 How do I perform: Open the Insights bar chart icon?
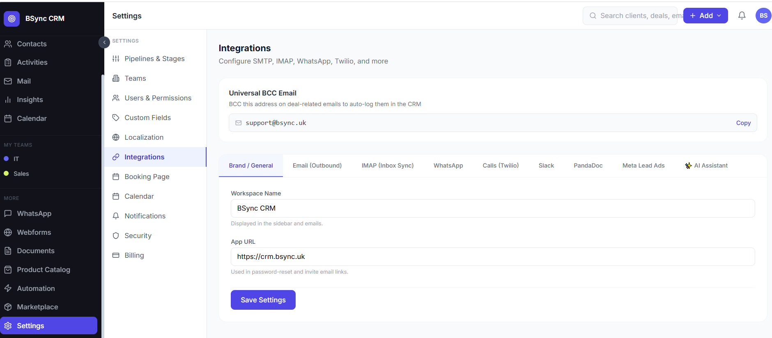8,100
